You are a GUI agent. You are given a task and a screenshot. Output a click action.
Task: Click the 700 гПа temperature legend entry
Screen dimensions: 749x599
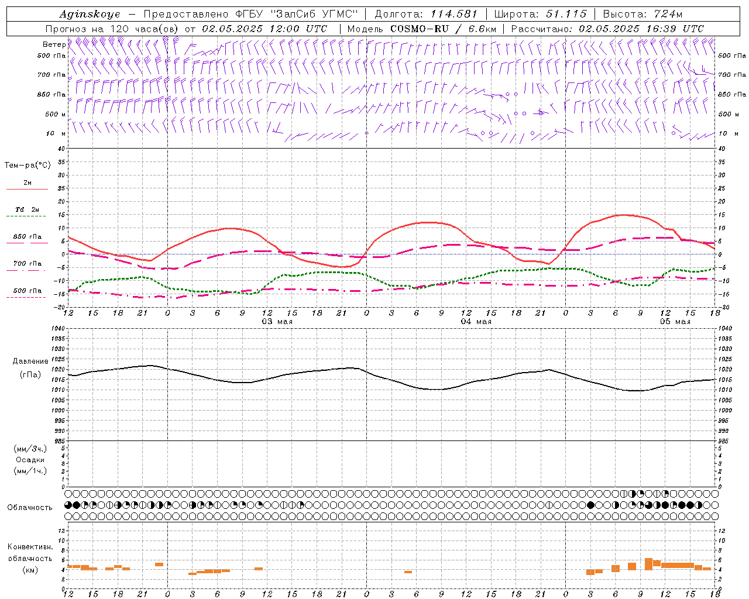pyautogui.click(x=28, y=264)
